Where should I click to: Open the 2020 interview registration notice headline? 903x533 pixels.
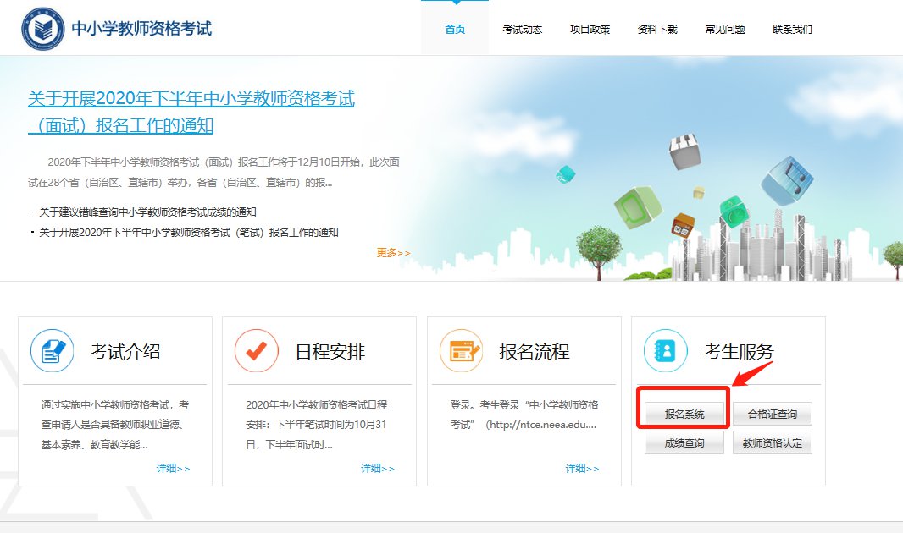191,112
